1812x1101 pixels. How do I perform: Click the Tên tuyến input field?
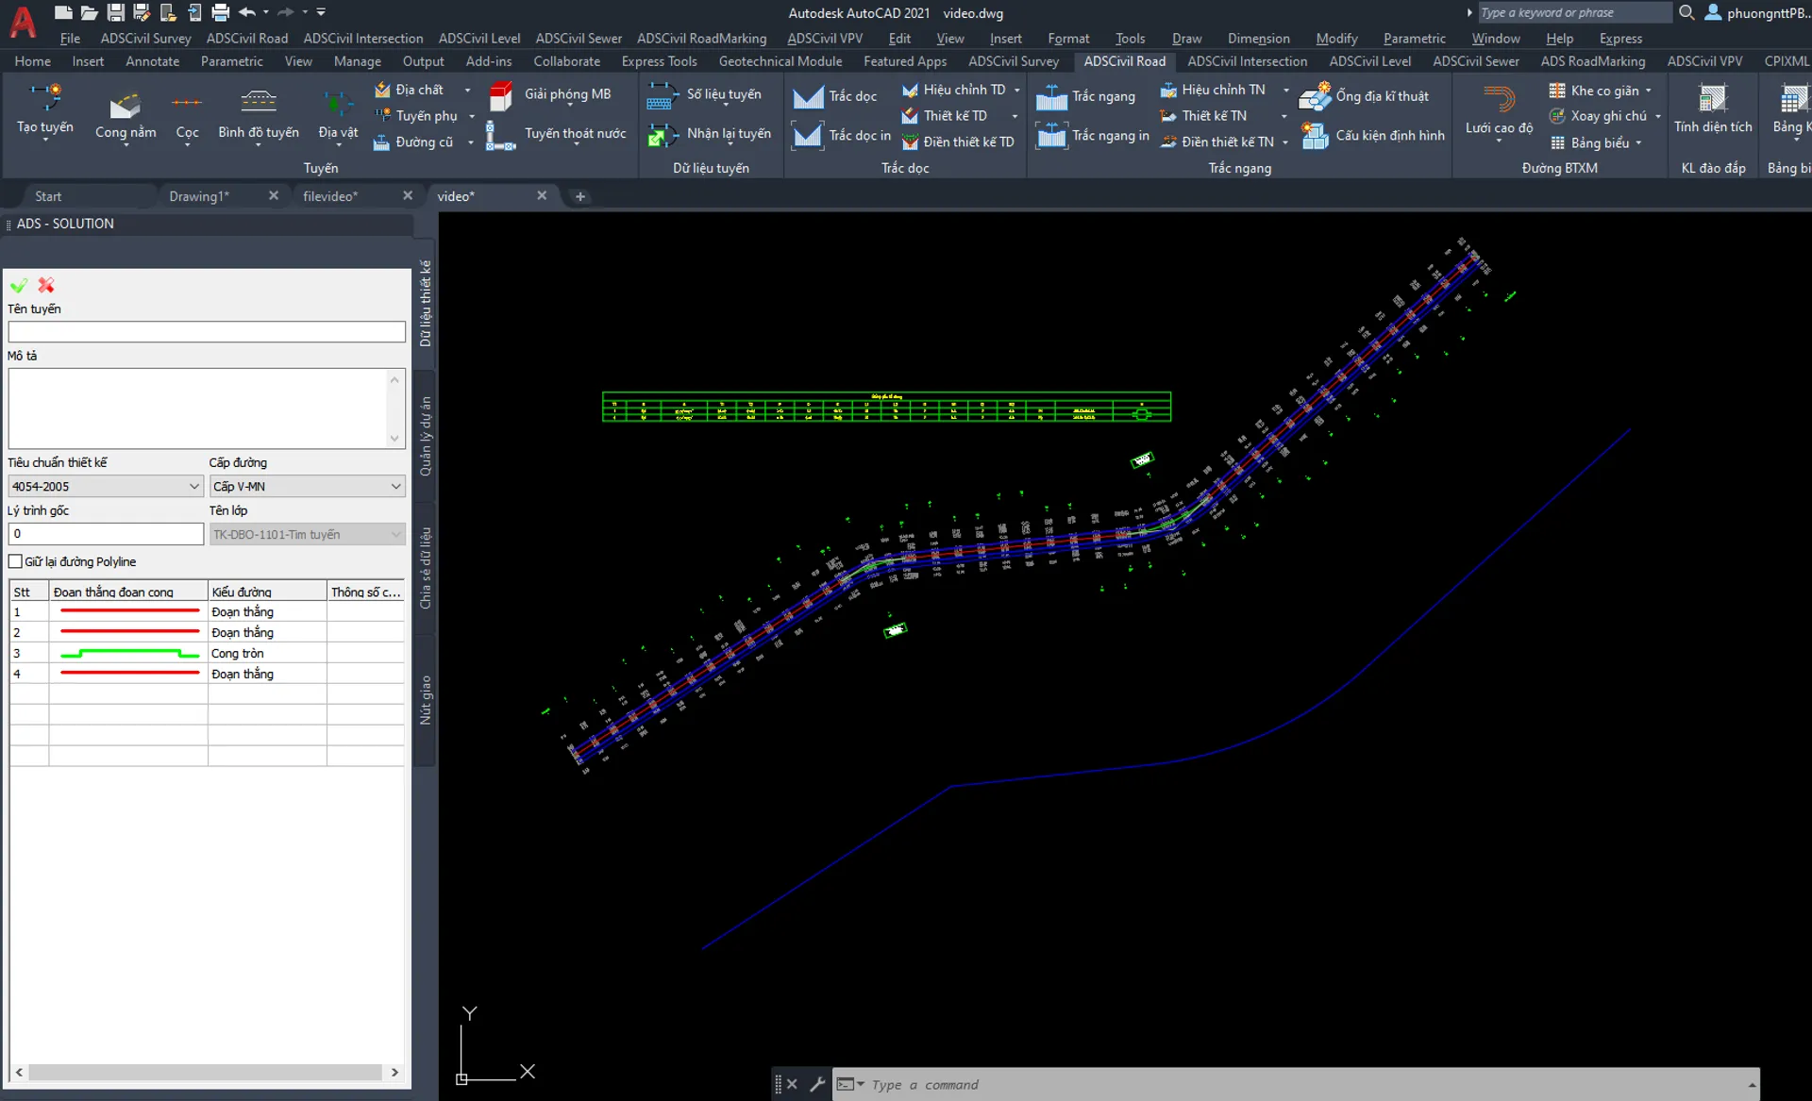pos(207,331)
